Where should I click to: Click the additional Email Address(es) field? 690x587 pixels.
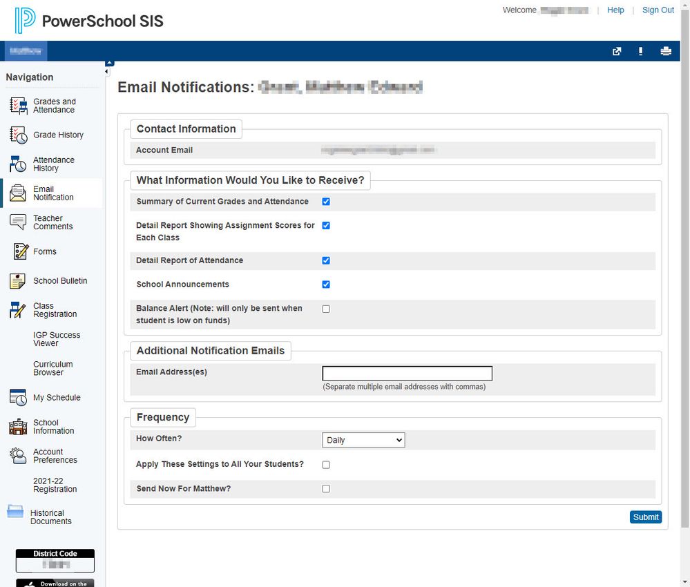coord(407,374)
